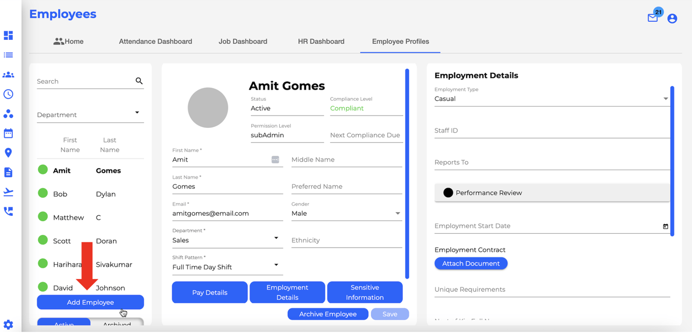
Task: Open the settings gear at bottom left
Action: 8,324
